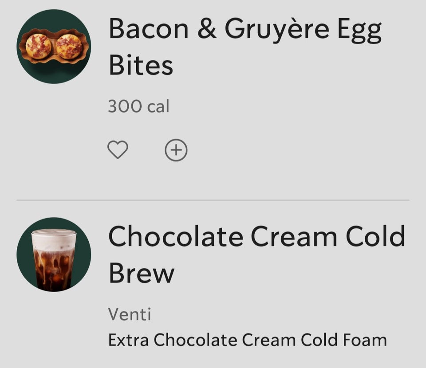426x368 pixels.
Task: Tap the heart icon under Bacon & Gruyère Egg Bites
Action: coord(118,150)
